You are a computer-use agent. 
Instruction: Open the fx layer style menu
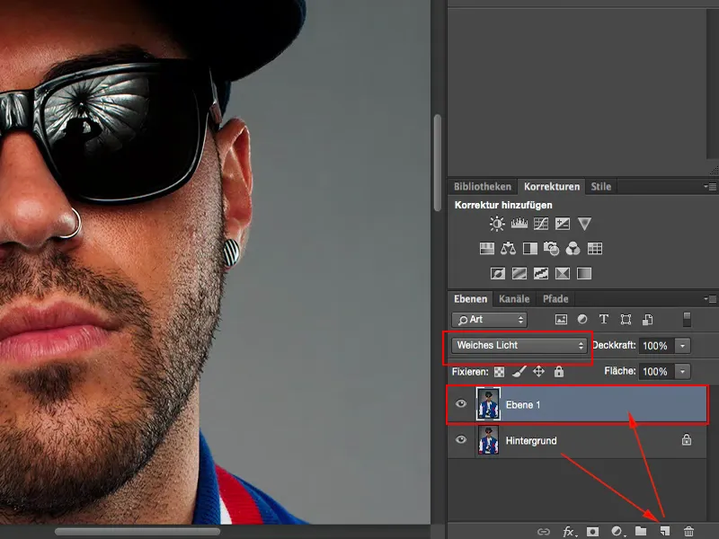pyautogui.click(x=569, y=532)
